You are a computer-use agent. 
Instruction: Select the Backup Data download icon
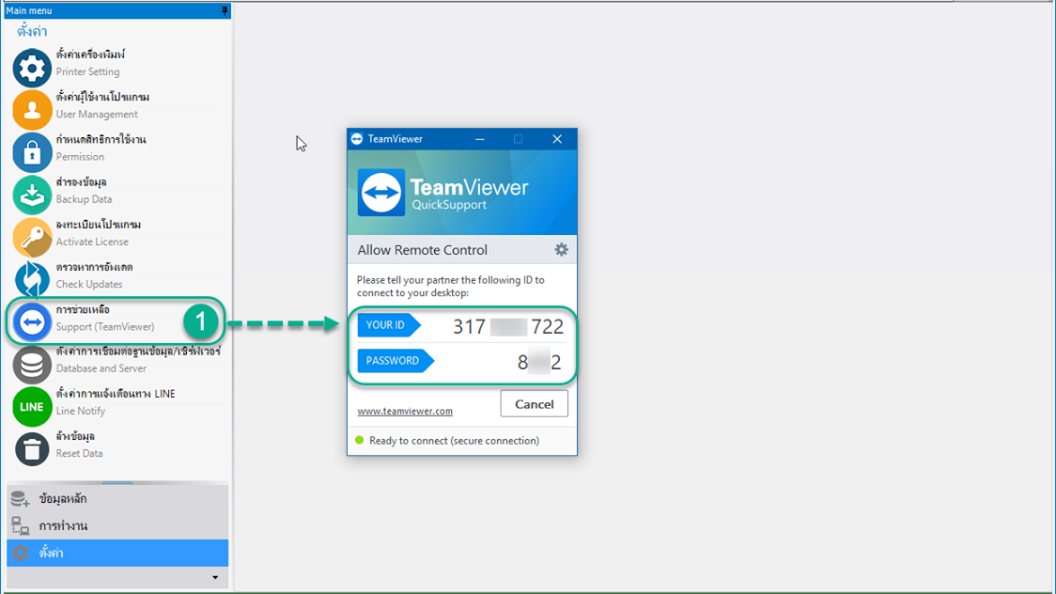[x=32, y=195]
